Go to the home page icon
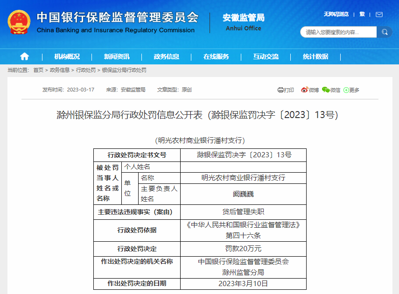Image resolution: width=399 pixels, height=294 pixels. click(x=24, y=56)
